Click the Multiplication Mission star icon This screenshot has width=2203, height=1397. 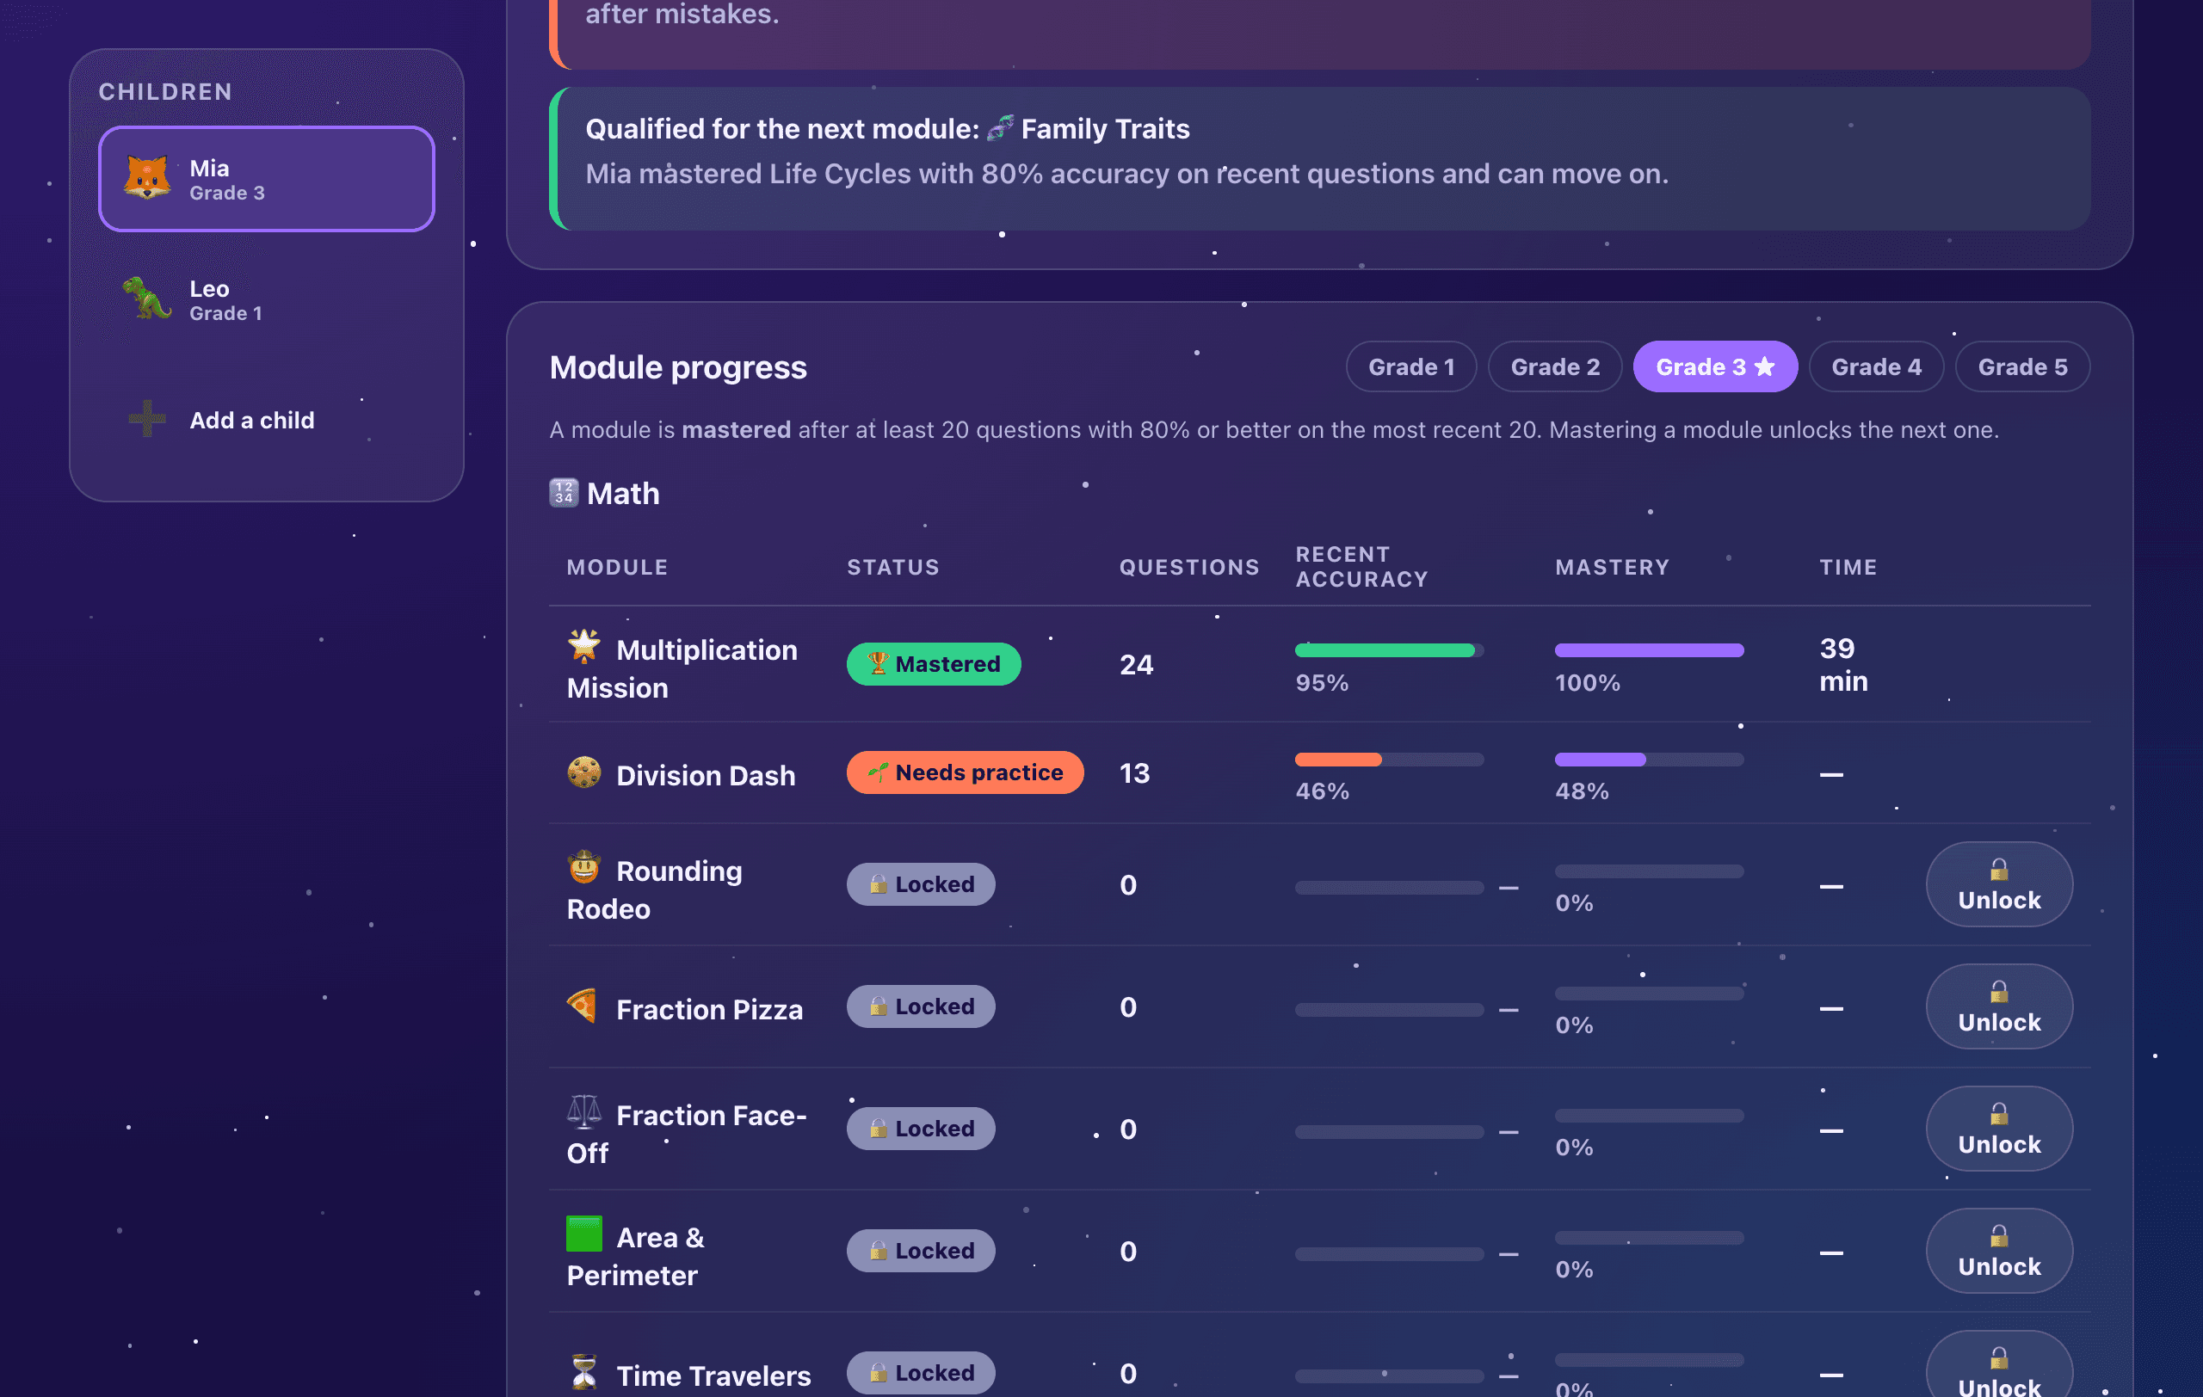(583, 646)
